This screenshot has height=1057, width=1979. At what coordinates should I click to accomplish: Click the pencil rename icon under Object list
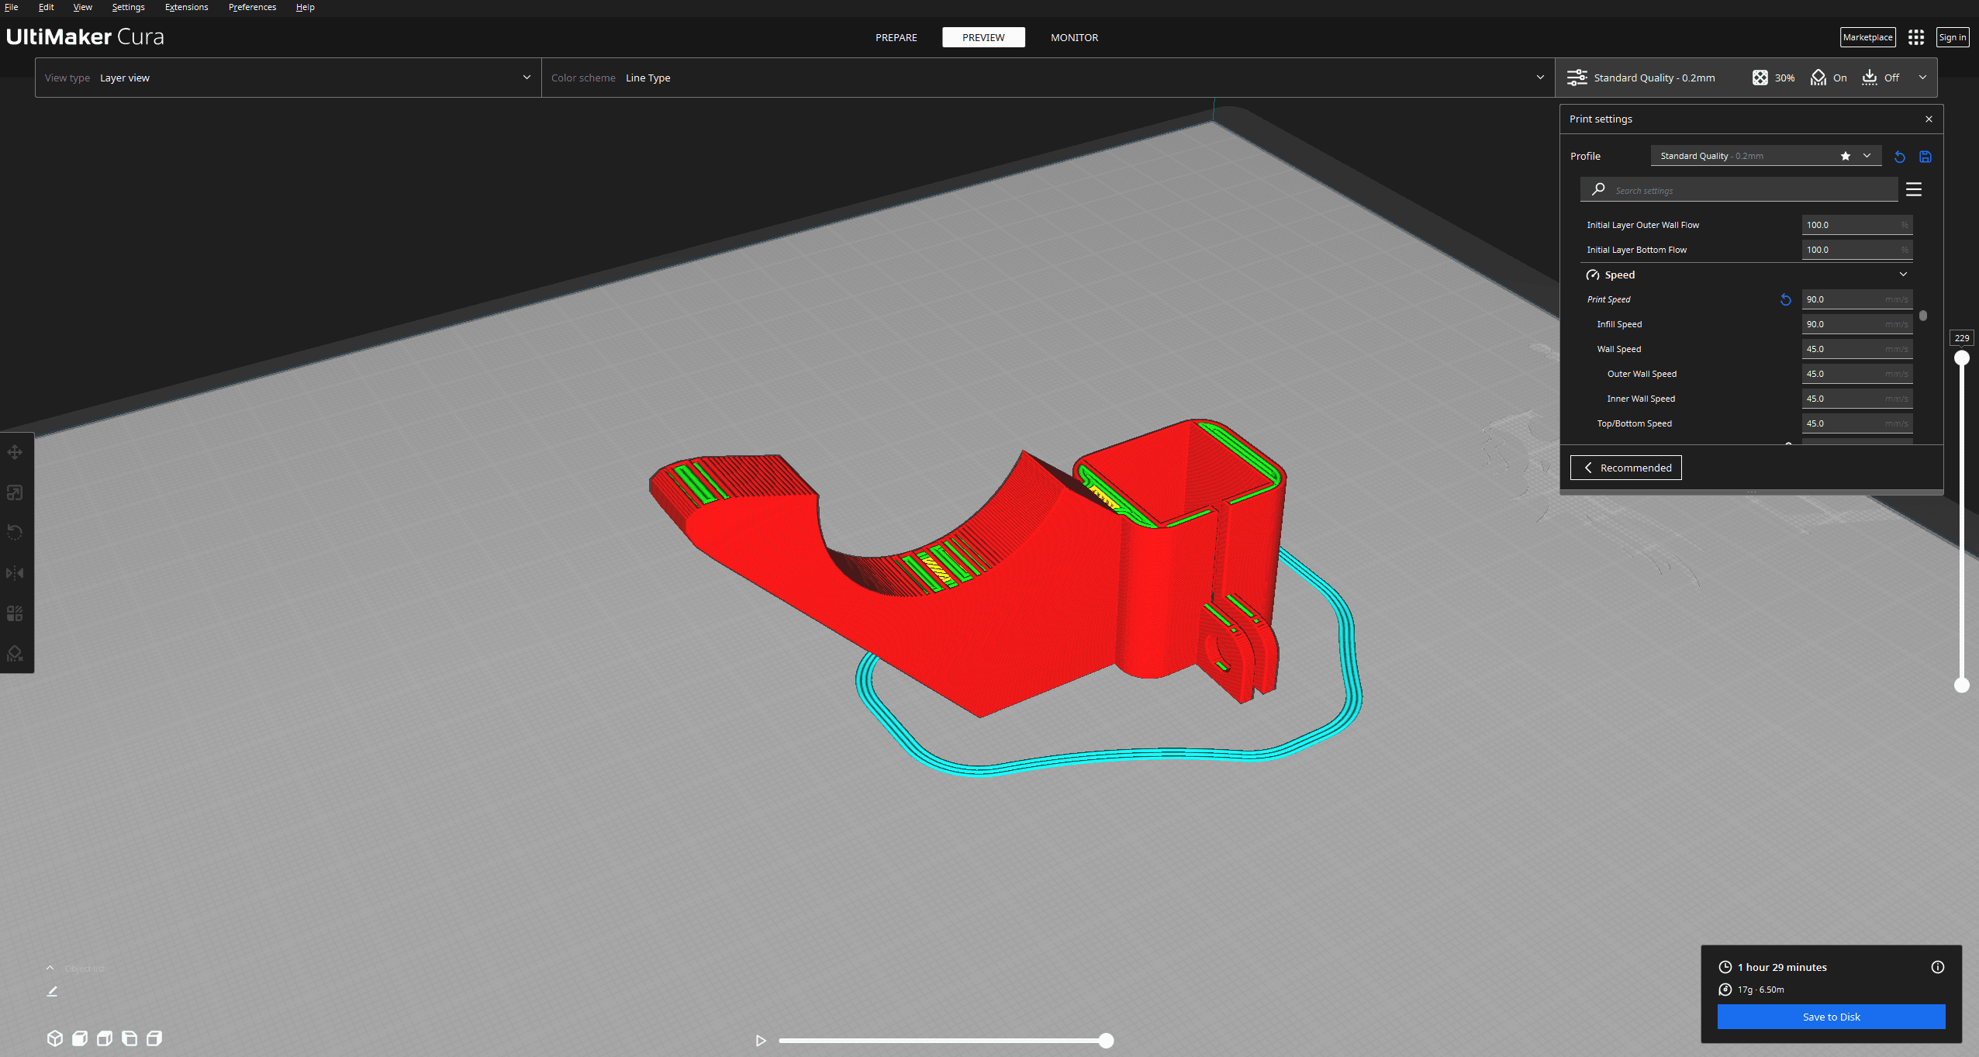tap(52, 991)
